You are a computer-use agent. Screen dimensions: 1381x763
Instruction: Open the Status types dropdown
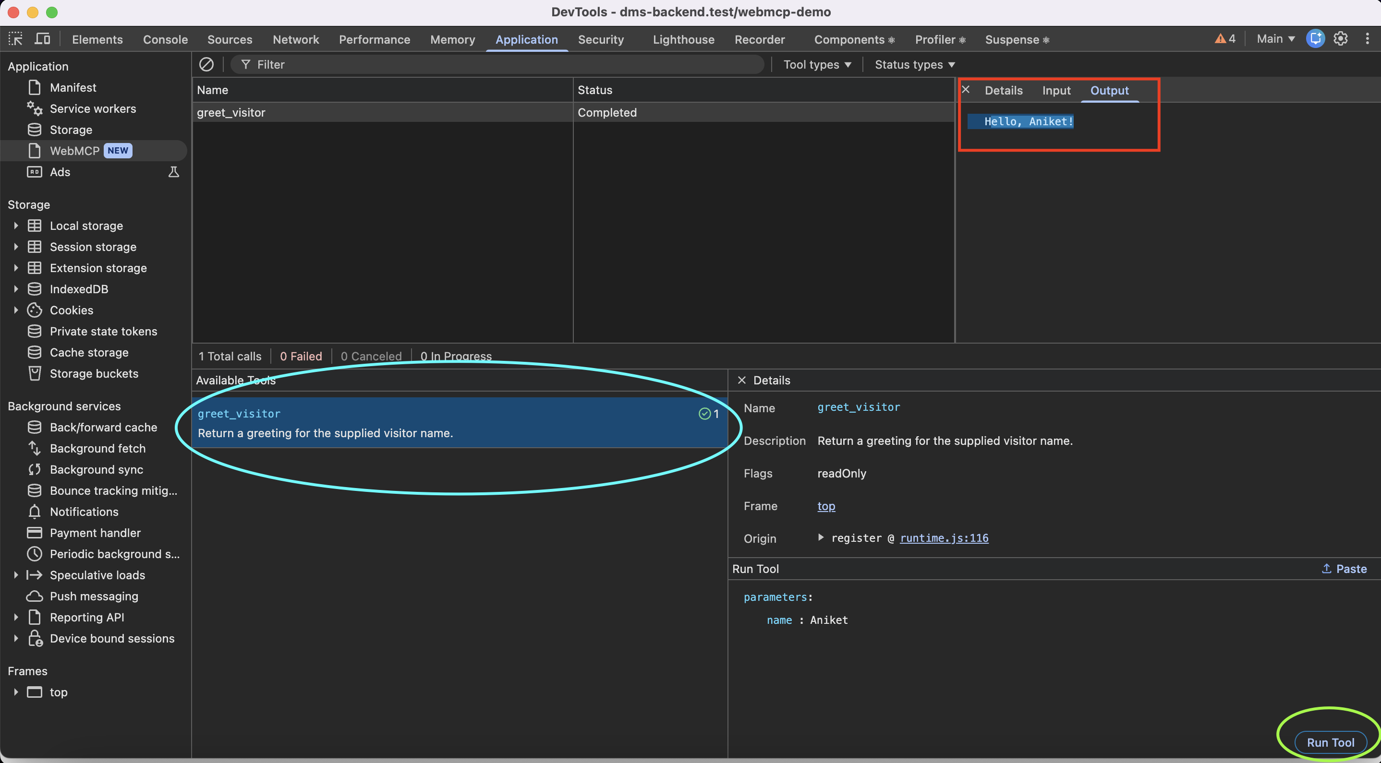(915, 64)
